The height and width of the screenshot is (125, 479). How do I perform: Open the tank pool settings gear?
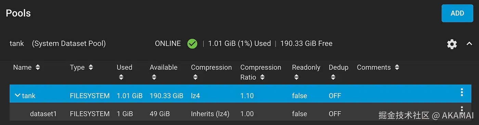[x=452, y=44]
